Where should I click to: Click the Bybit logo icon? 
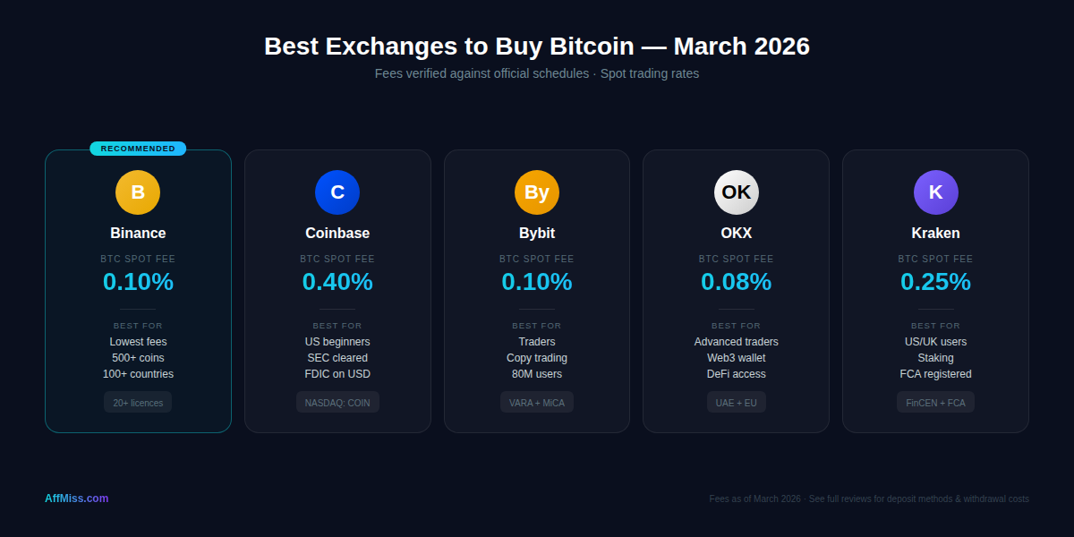click(537, 192)
